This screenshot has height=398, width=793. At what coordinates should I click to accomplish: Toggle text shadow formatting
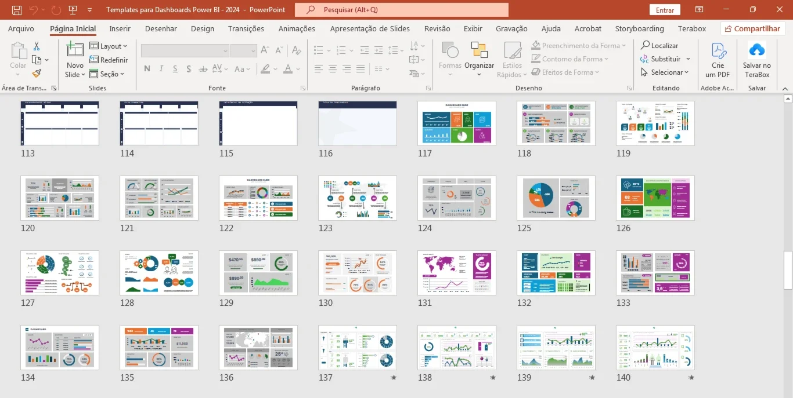tap(189, 69)
